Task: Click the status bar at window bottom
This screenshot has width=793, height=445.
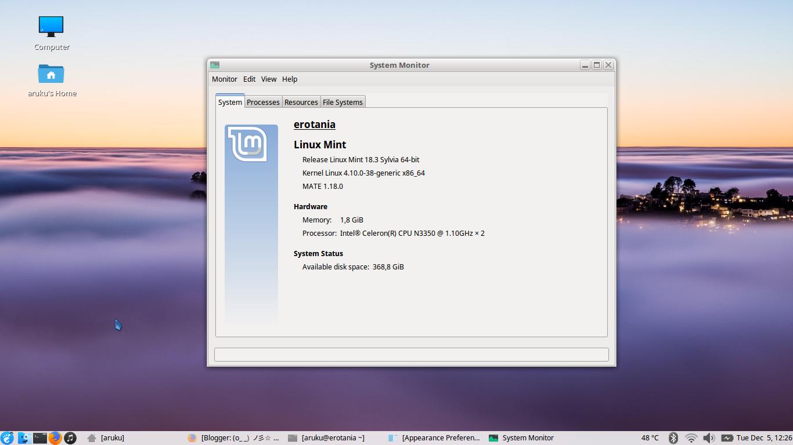Action: 412,355
